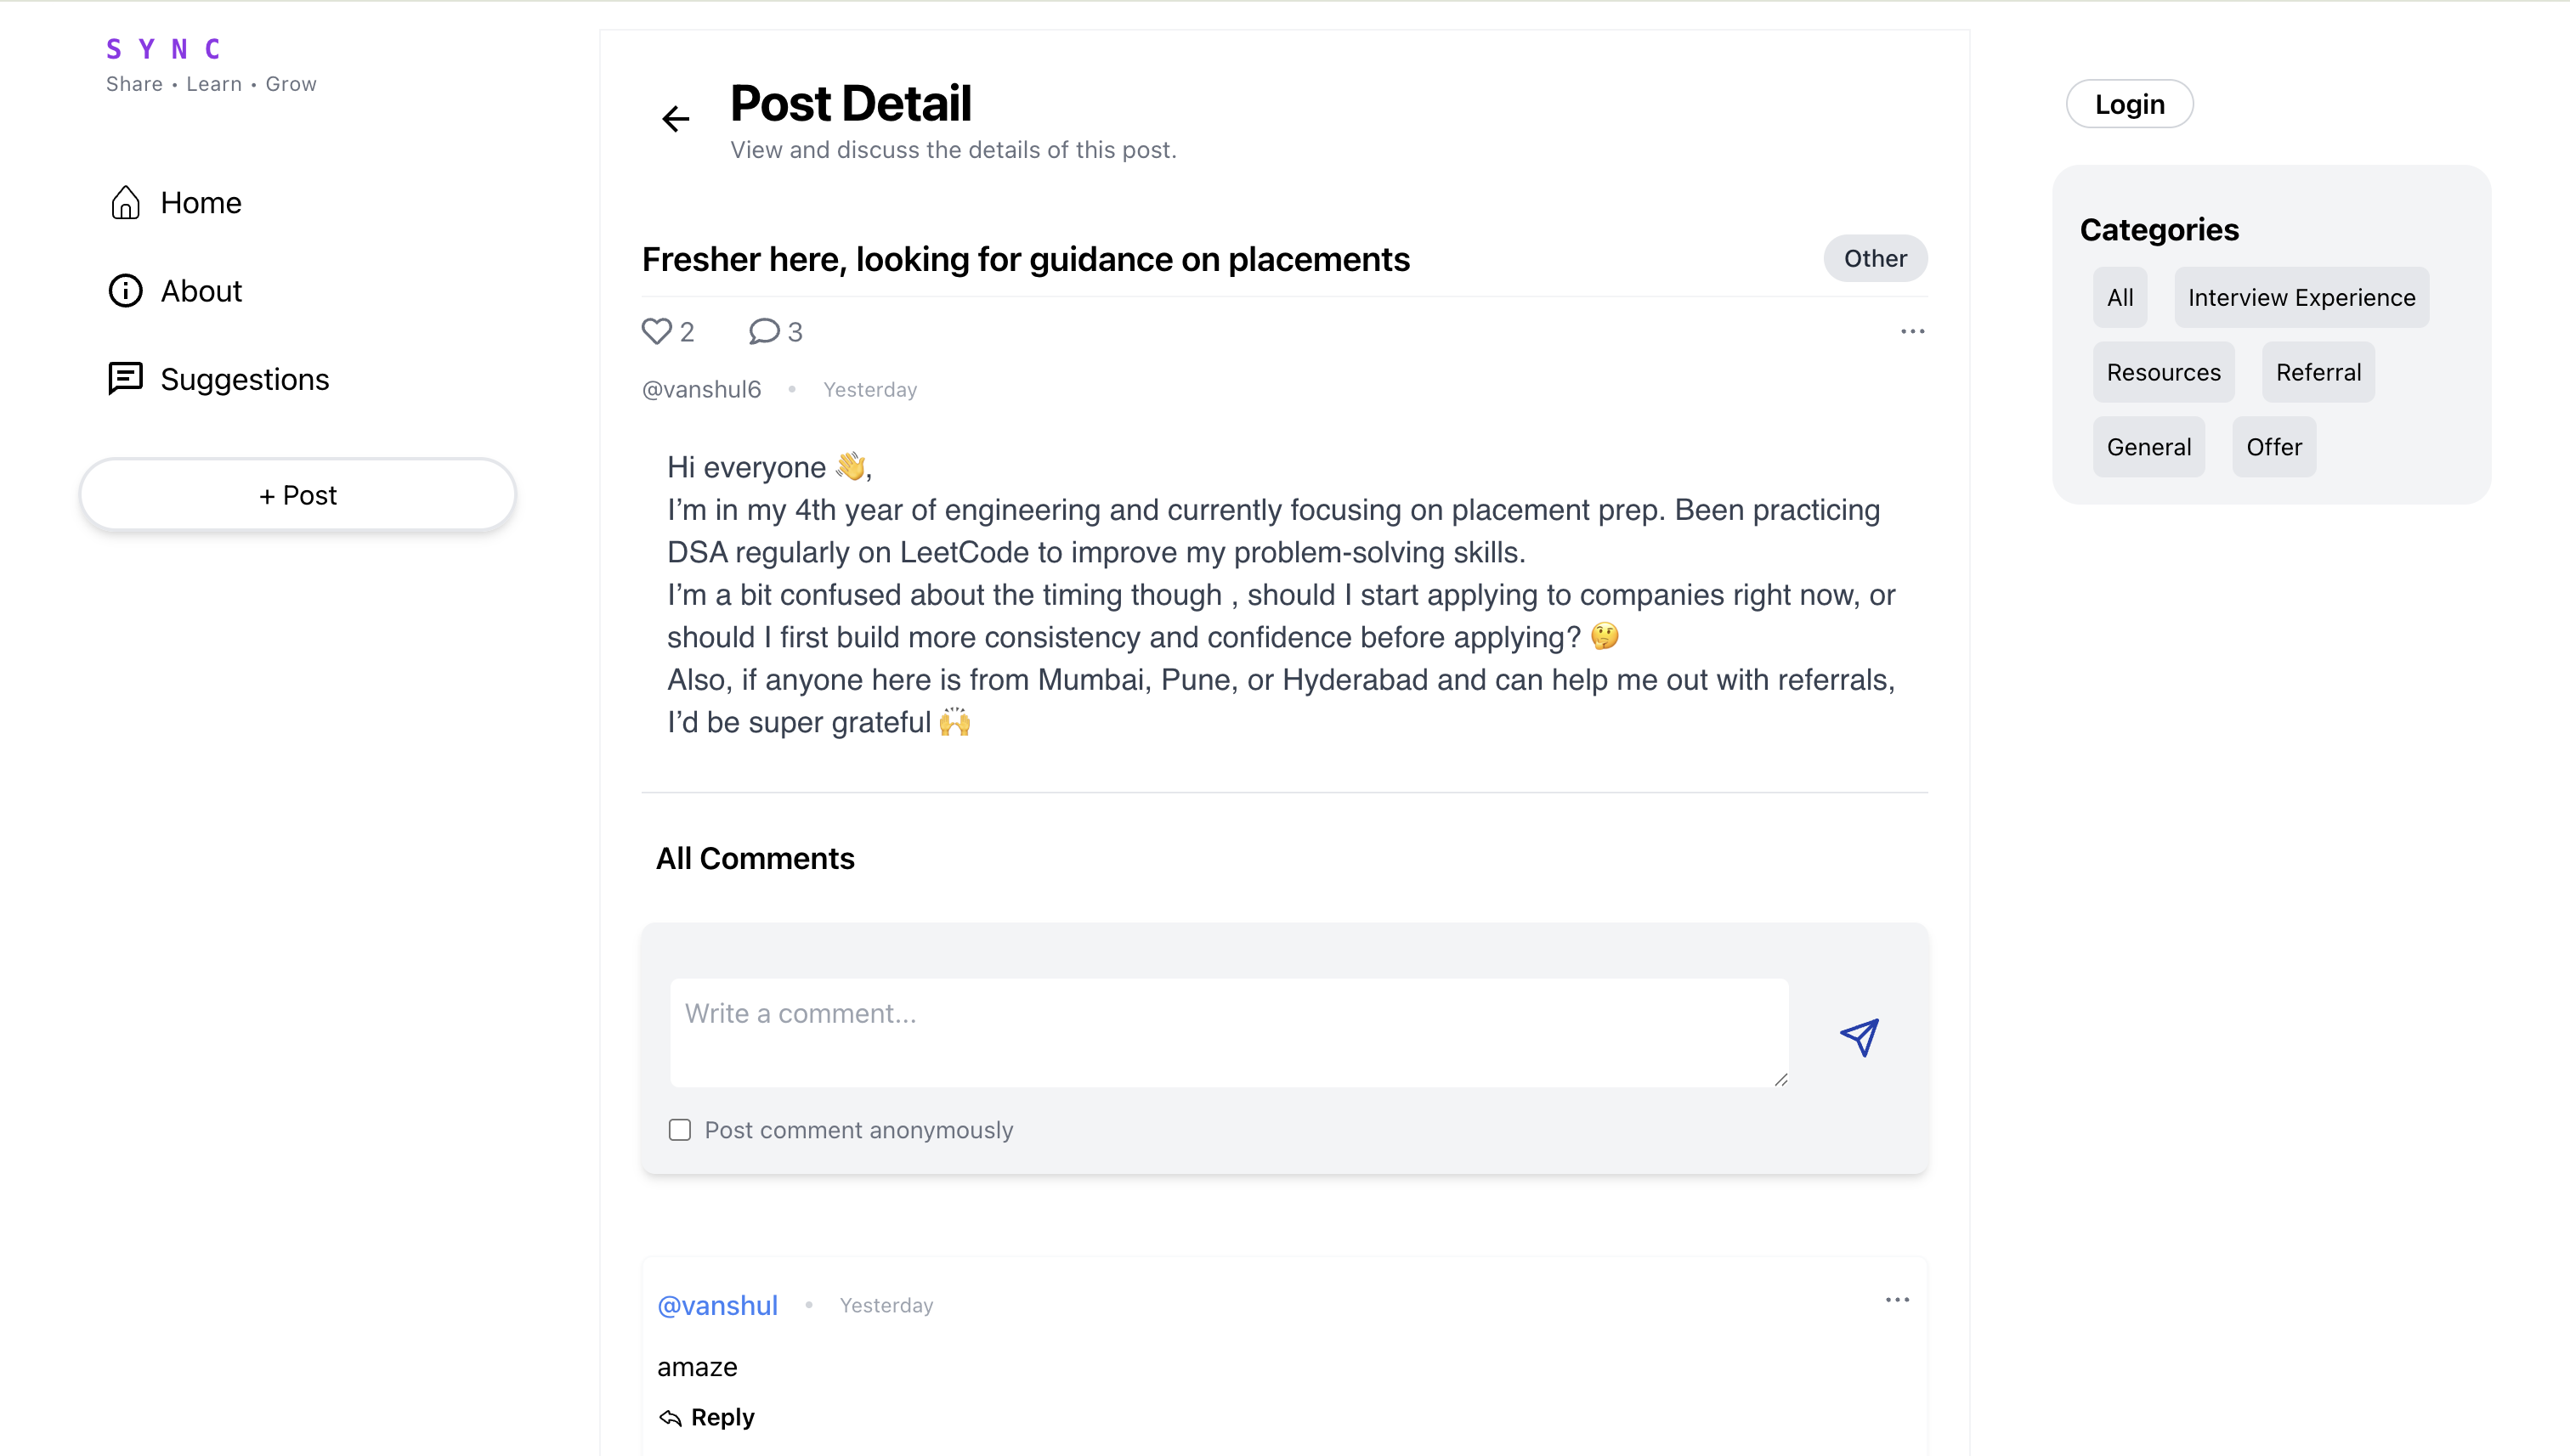Click the Suggestions message icon
The width and height of the screenshot is (2570, 1456).
[125, 379]
